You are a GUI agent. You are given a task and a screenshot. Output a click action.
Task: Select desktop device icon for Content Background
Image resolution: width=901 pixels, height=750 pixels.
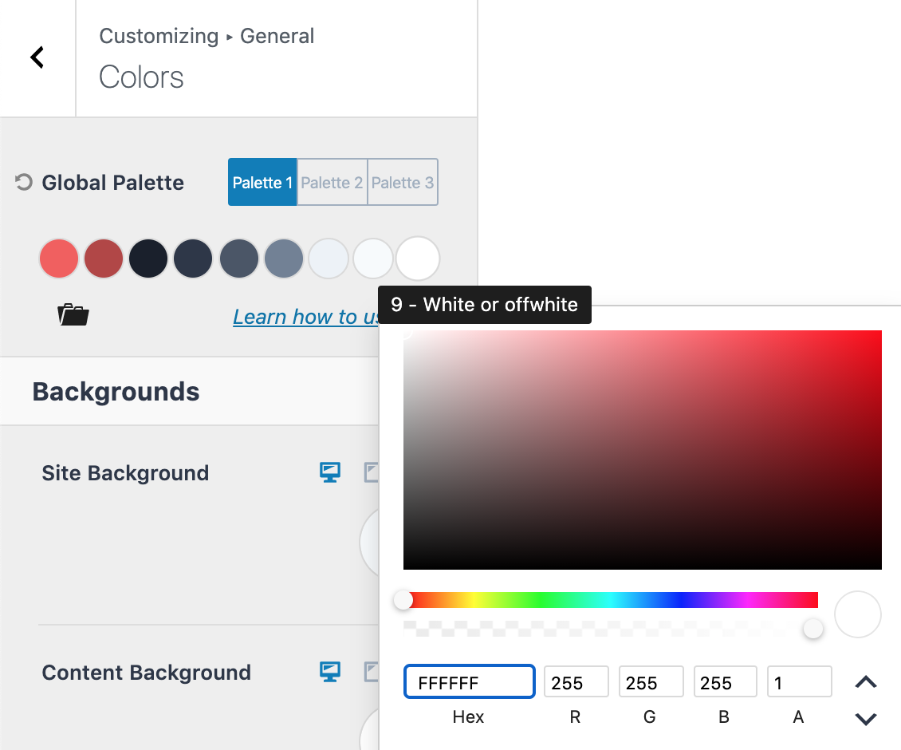pyautogui.click(x=330, y=672)
